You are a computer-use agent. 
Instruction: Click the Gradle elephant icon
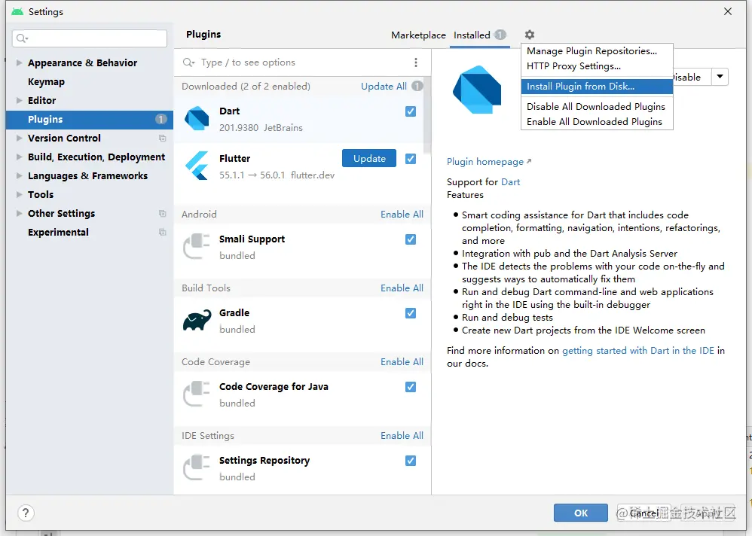tap(197, 321)
